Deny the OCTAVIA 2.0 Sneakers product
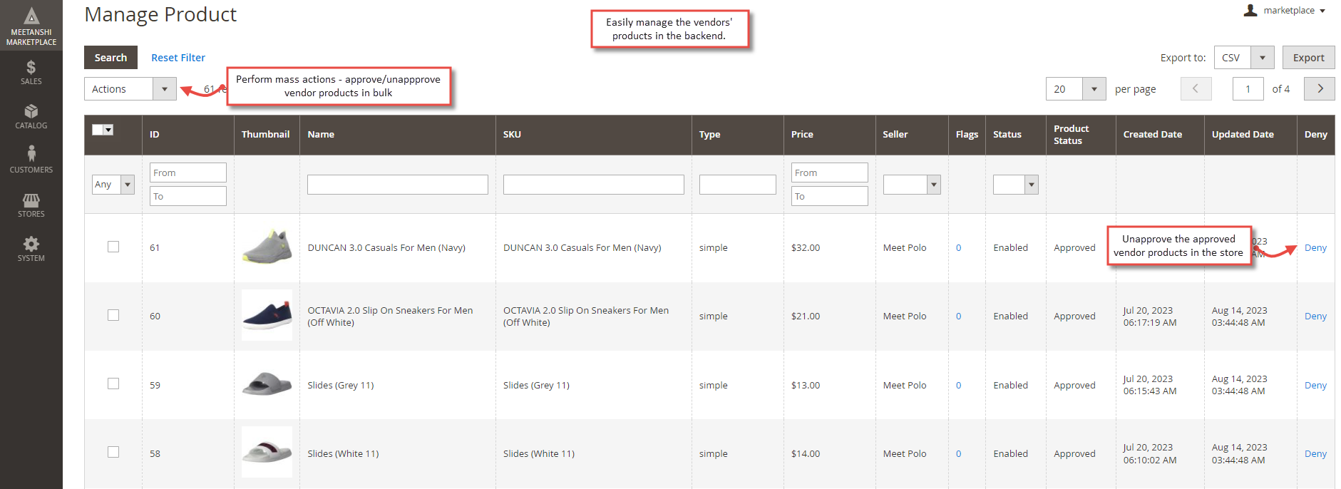 tap(1315, 316)
